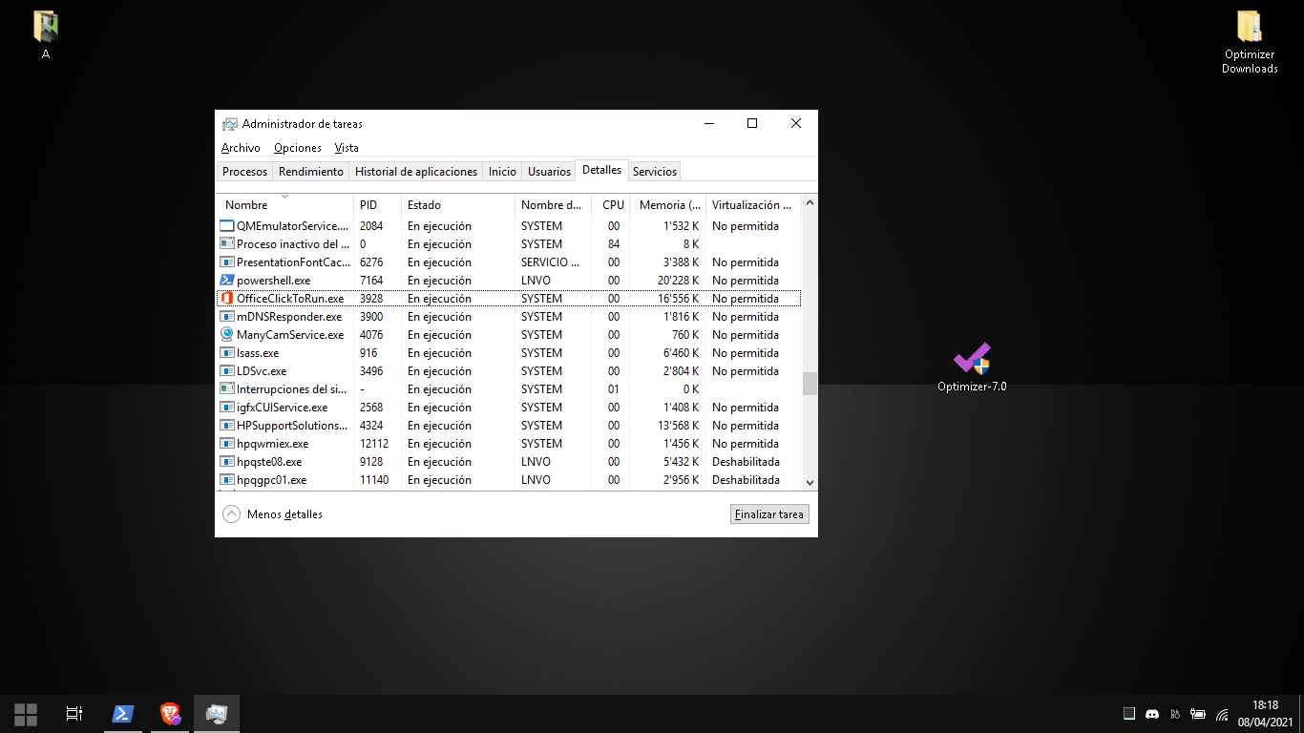Open the Opciones menu
Screen dimensions: 1304x733
click(x=298, y=148)
